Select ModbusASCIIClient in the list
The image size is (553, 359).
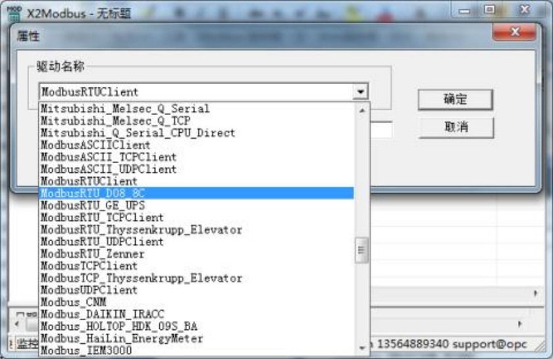[x=196, y=145]
